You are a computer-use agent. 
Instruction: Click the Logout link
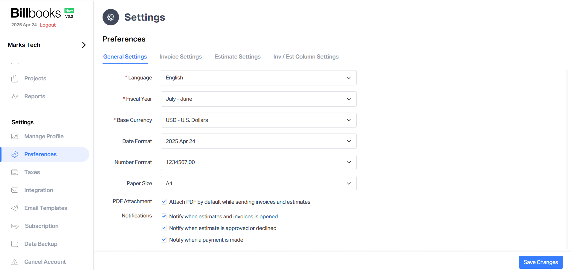coord(48,25)
